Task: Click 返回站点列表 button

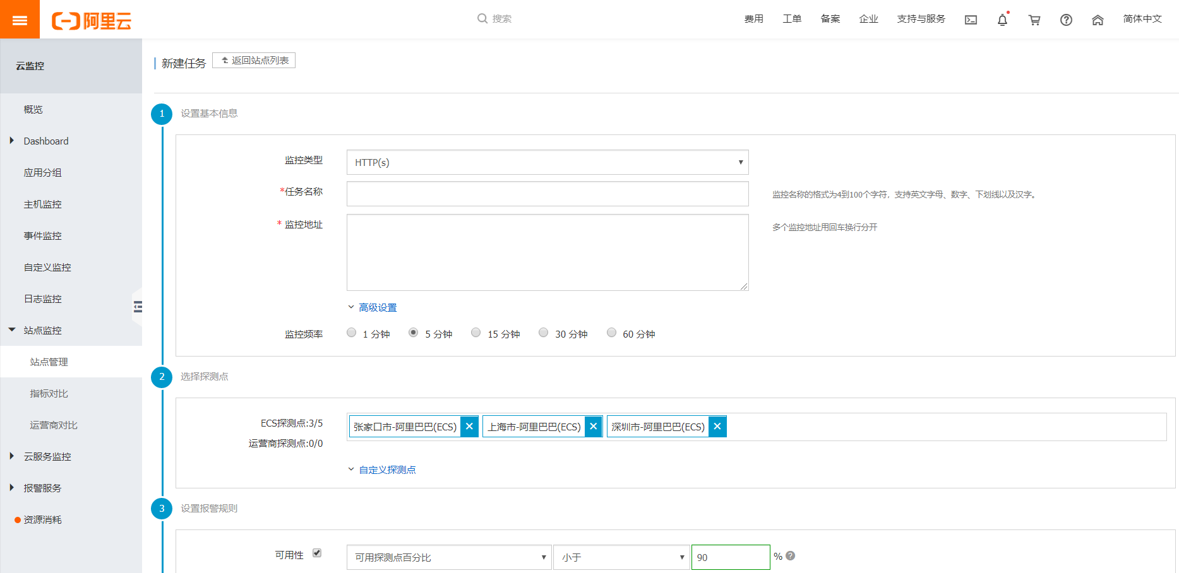Action: coord(254,60)
